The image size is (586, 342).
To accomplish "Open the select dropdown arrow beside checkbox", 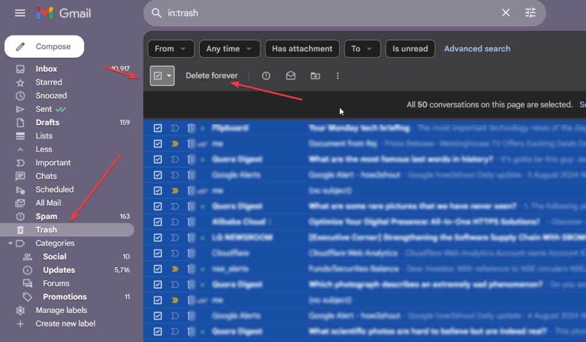I will (x=169, y=76).
